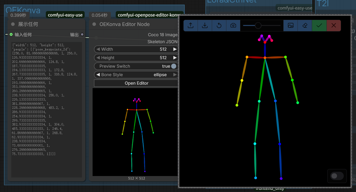The height and width of the screenshot is (192, 356).
Task: Click the background image icon in editor toolbar
Action: (291, 25)
